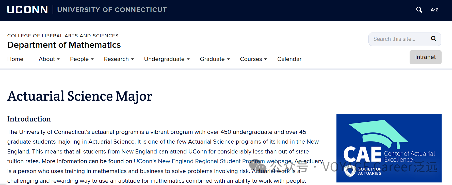
Task: Click the University of Connecticut header text
Action: (112, 10)
